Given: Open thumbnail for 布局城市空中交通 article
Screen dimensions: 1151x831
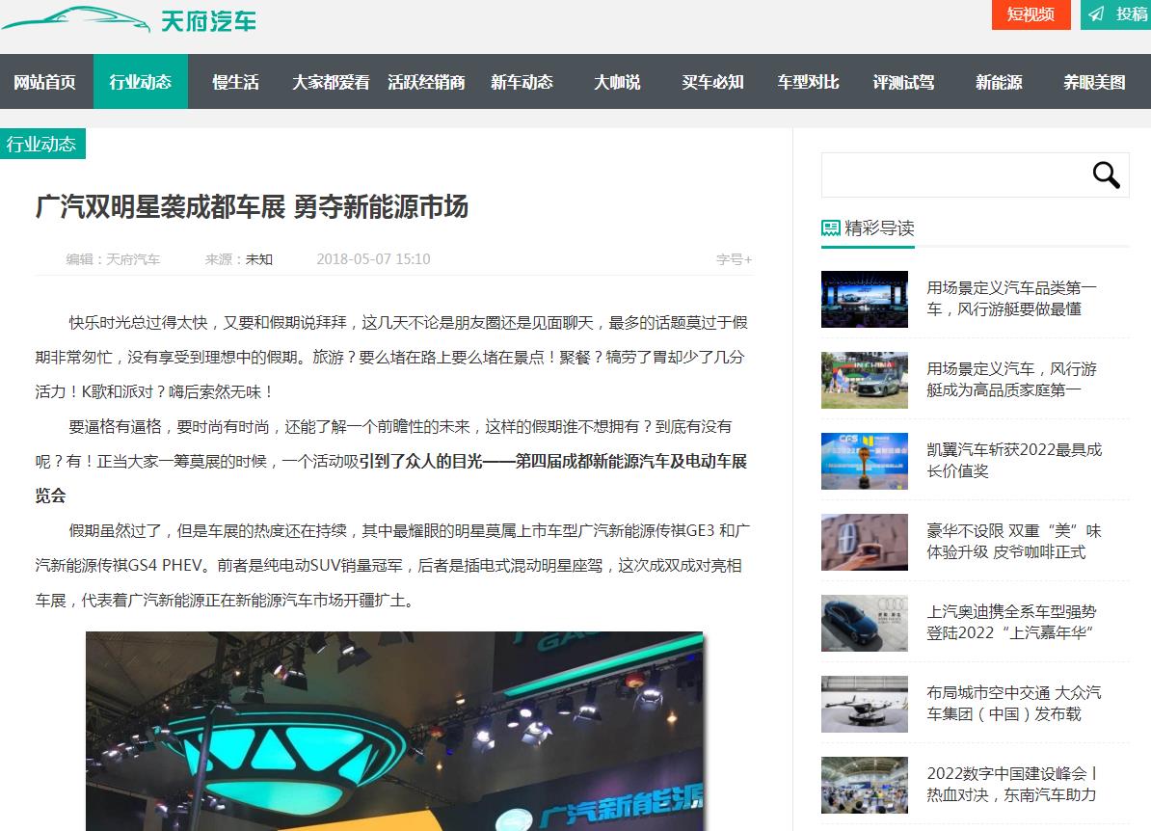Looking at the screenshot, I should (865, 704).
